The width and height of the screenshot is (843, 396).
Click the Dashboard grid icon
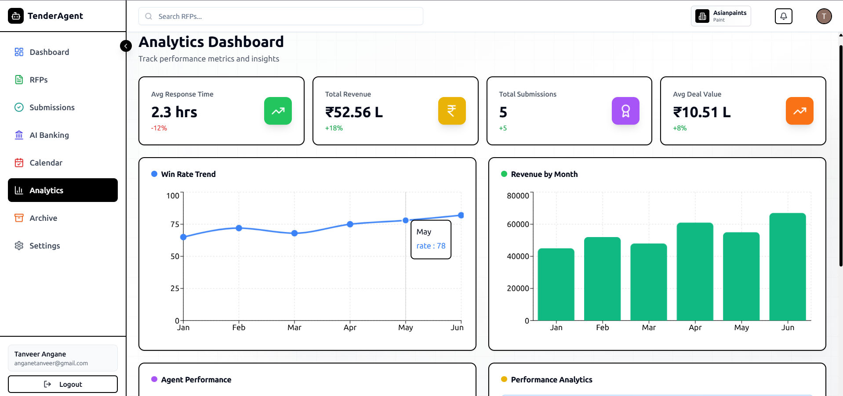[x=19, y=52]
